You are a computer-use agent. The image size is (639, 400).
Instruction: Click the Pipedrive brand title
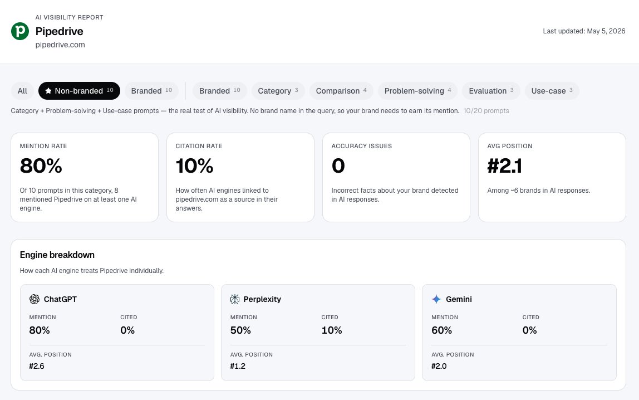point(59,31)
